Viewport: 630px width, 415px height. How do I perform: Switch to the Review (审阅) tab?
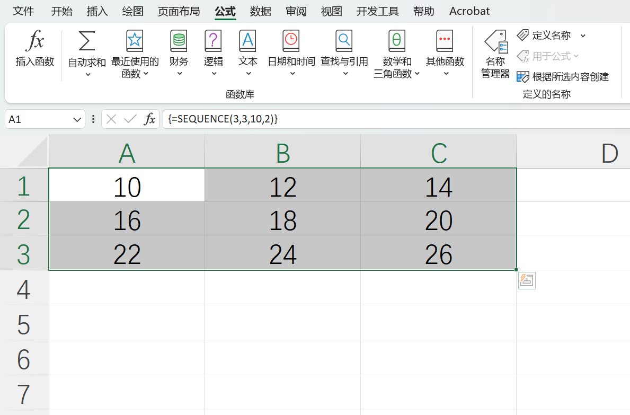pyautogui.click(x=296, y=11)
